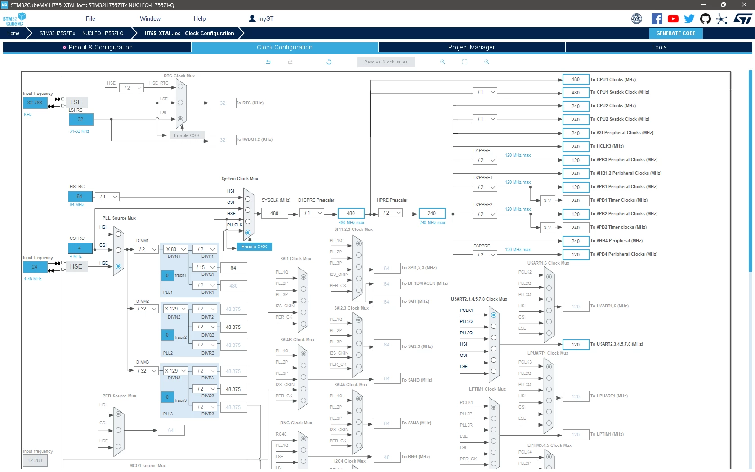The width and height of the screenshot is (755, 472).
Task: Select PLLCLK in System Clock Mux
Action: 248,233
